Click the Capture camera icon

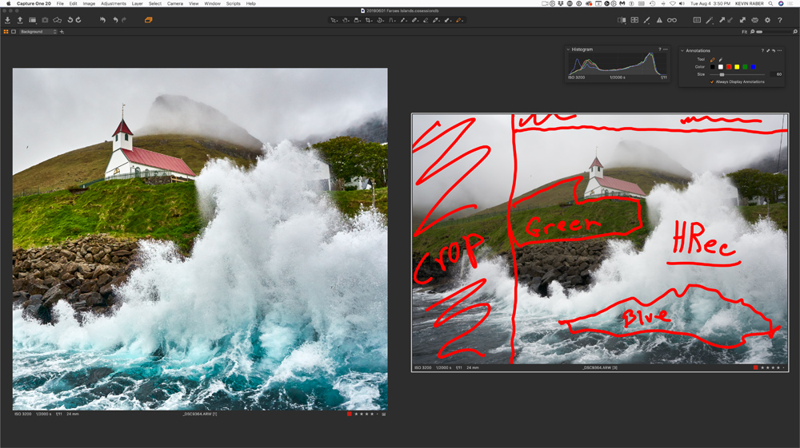tap(45, 20)
